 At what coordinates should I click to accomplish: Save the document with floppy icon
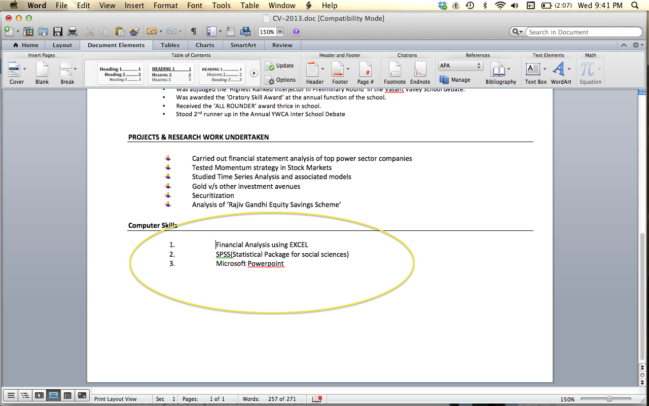pyautogui.click(x=58, y=31)
